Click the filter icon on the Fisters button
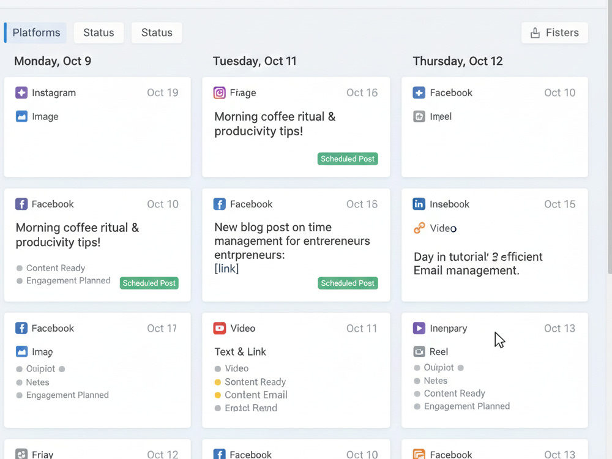Screen dimensions: 612x459 tap(535, 33)
